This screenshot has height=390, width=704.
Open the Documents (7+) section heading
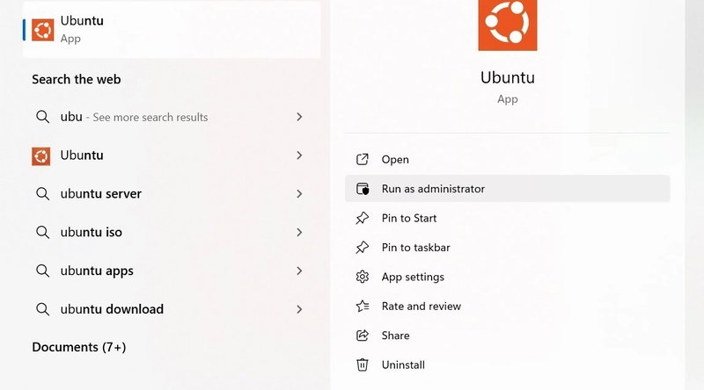pos(79,347)
